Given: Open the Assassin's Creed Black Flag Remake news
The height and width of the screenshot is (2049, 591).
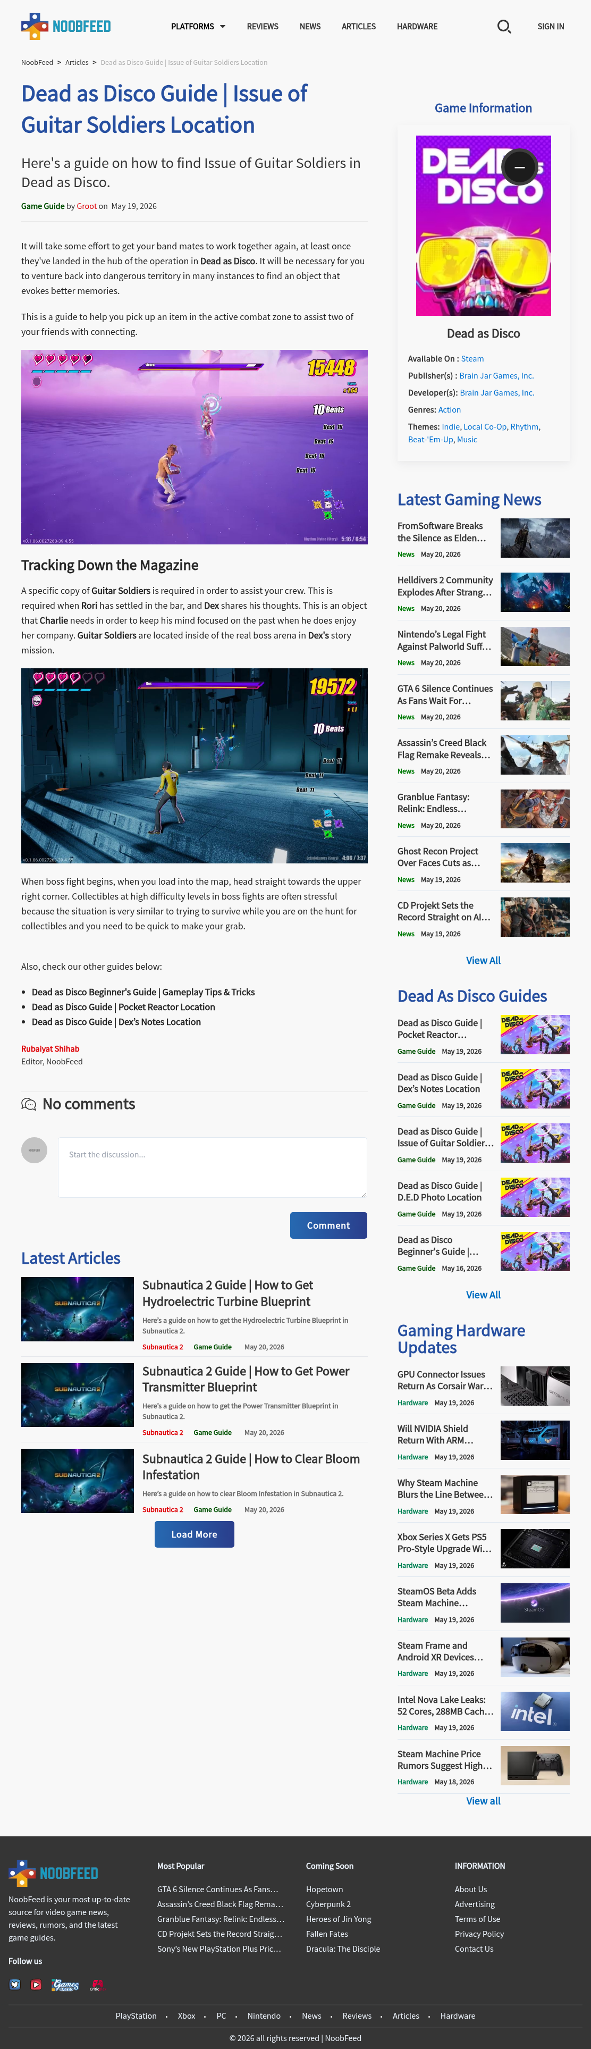Looking at the screenshot, I should tap(444, 749).
